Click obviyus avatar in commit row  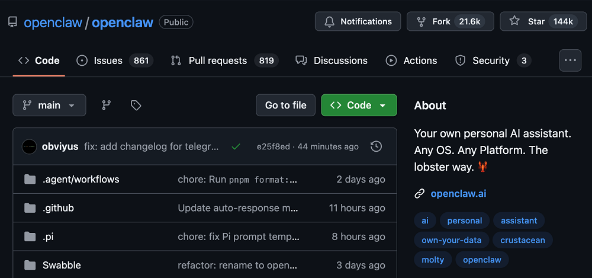[30, 146]
